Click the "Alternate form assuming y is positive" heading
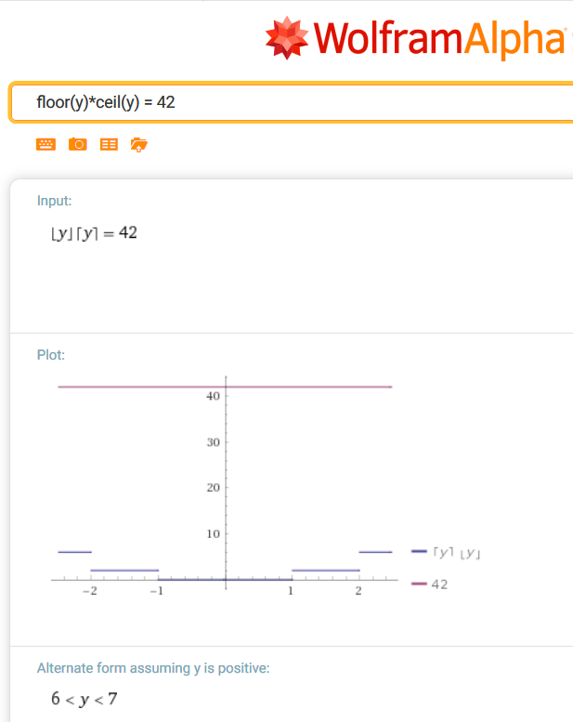Viewport: 573px width, 722px height. click(x=153, y=667)
